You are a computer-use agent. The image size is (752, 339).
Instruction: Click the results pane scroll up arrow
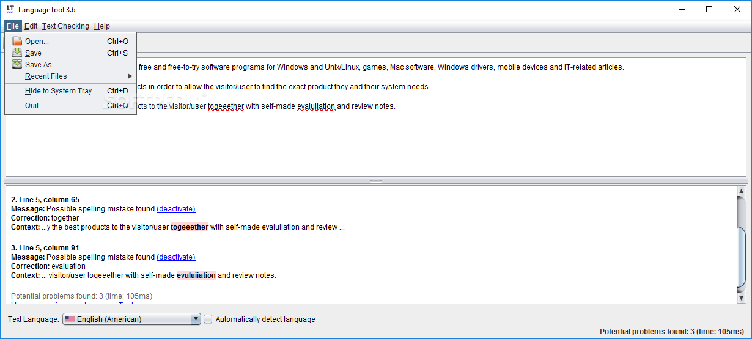point(741,192)
